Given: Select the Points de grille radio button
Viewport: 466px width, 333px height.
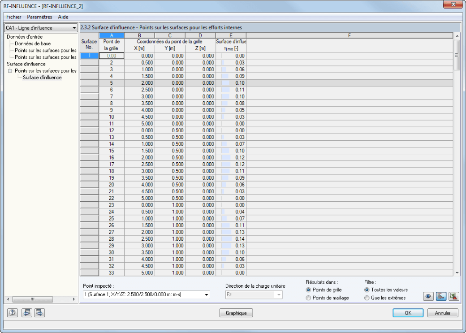Looking at the screenshot, I should [308, 290].
